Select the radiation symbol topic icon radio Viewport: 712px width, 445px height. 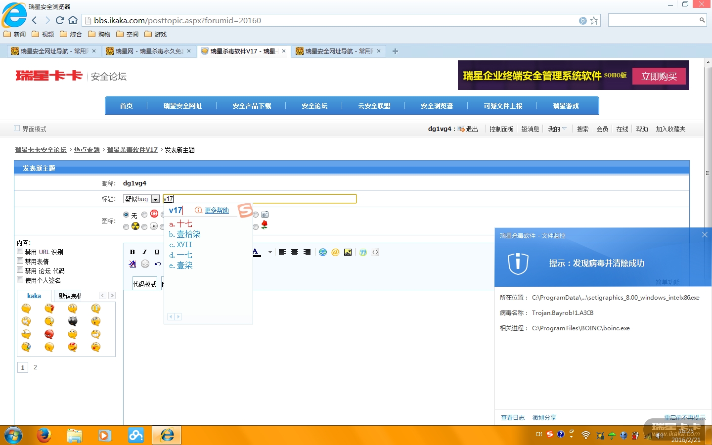126,226
